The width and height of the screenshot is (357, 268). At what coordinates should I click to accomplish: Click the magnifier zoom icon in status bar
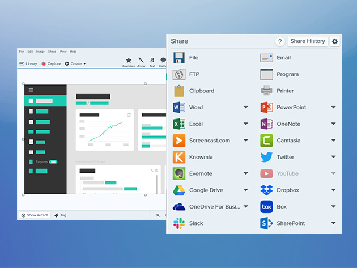click(x=158, y=215)
